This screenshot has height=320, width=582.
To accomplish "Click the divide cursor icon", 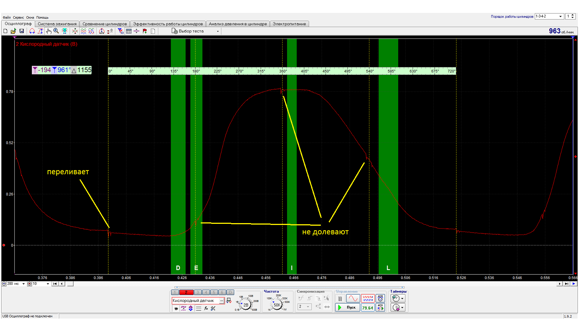I will coord(137,31).
